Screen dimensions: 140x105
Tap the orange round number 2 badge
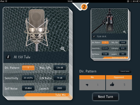(84, 7)
